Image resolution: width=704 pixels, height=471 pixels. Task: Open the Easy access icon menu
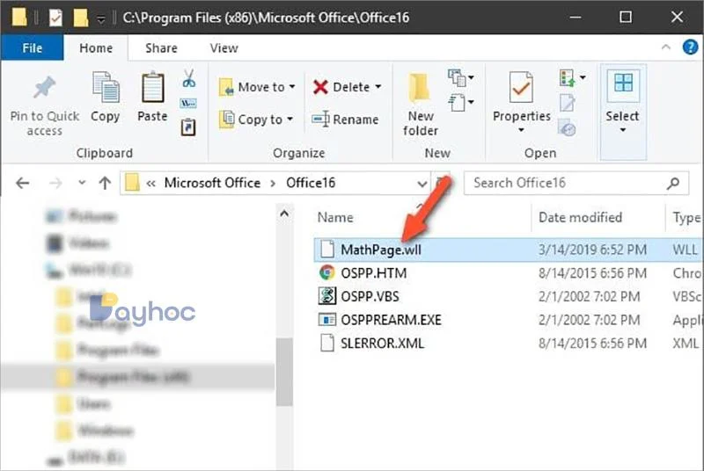click(x=460, y=102)
